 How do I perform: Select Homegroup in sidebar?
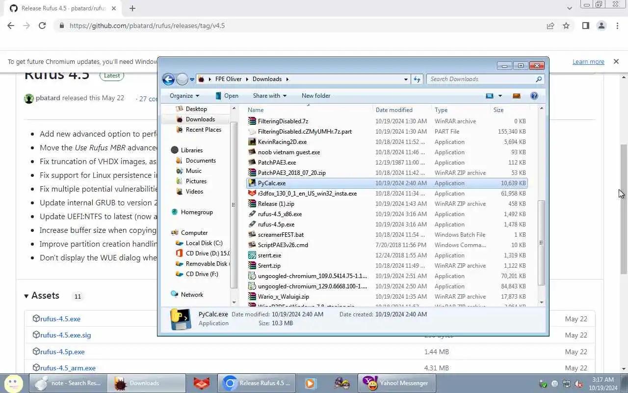197,212
